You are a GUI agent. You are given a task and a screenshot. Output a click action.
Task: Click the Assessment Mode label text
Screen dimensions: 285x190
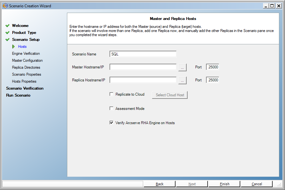point(130,109)
